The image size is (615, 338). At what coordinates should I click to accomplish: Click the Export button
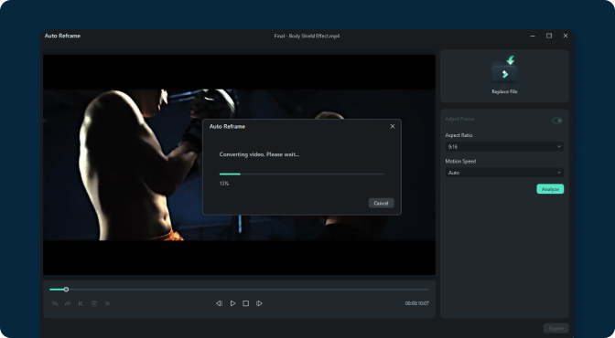[556, 328]
